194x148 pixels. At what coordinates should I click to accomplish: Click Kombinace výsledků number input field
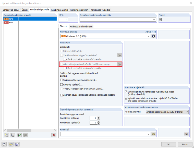pos(93,123)
